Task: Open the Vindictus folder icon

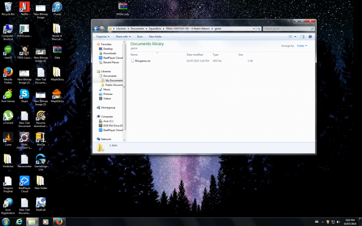Action: pos(8,161)
